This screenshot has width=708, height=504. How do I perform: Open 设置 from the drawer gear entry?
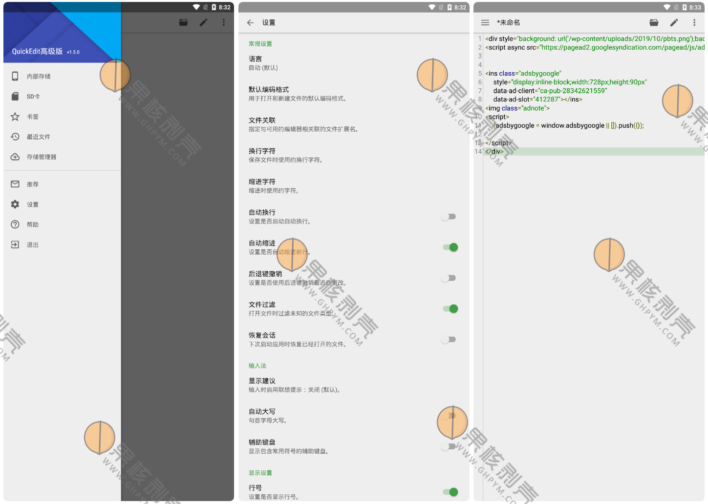(x=62, y=204)
